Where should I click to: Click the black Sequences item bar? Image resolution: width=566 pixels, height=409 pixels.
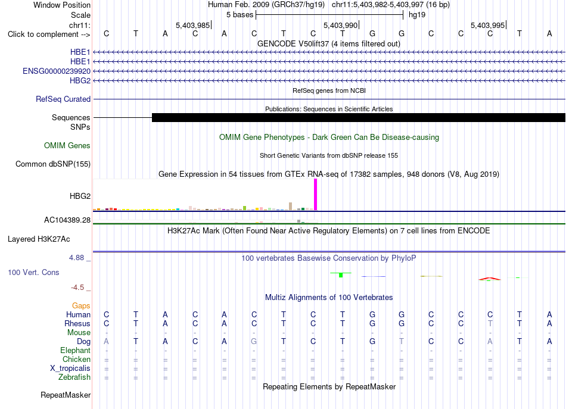pos(359,117)
